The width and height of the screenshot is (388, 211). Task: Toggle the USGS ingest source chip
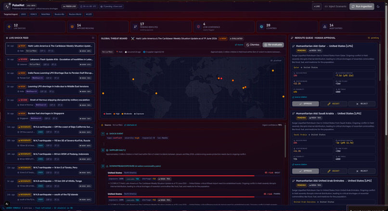pyautogui.click(x=23, y=14)
